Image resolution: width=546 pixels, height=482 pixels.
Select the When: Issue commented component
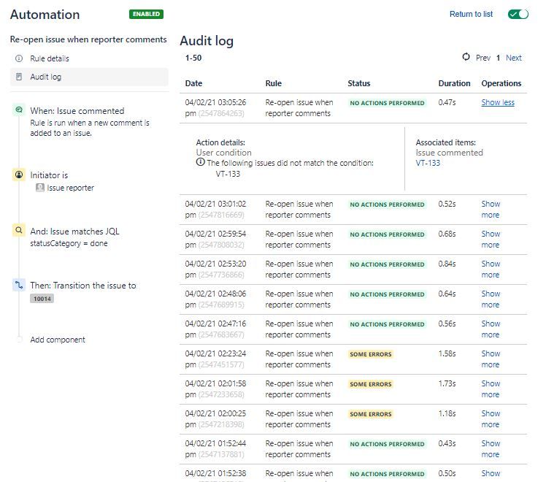77,111
